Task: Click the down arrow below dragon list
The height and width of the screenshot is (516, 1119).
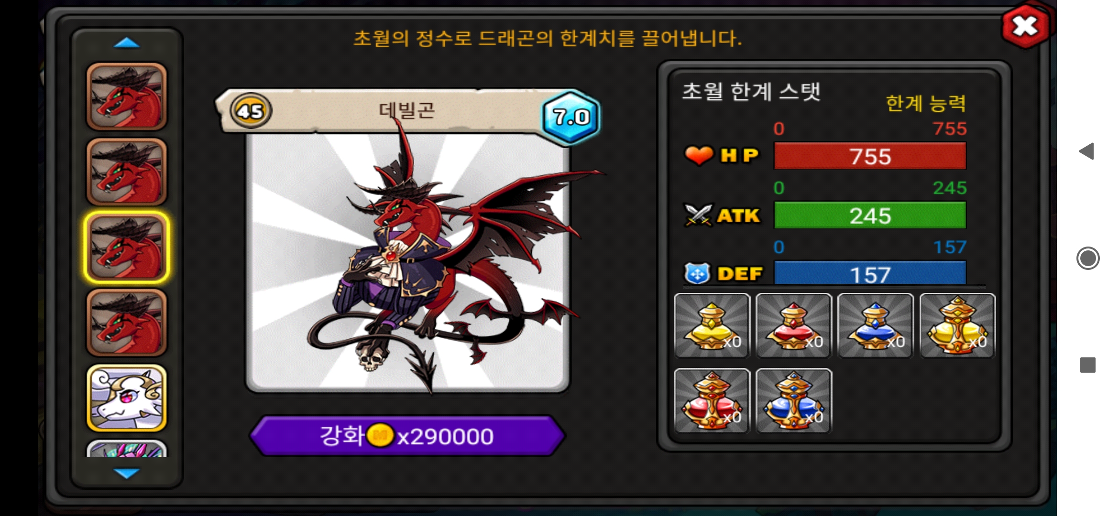Action: [x=127, y=473]
